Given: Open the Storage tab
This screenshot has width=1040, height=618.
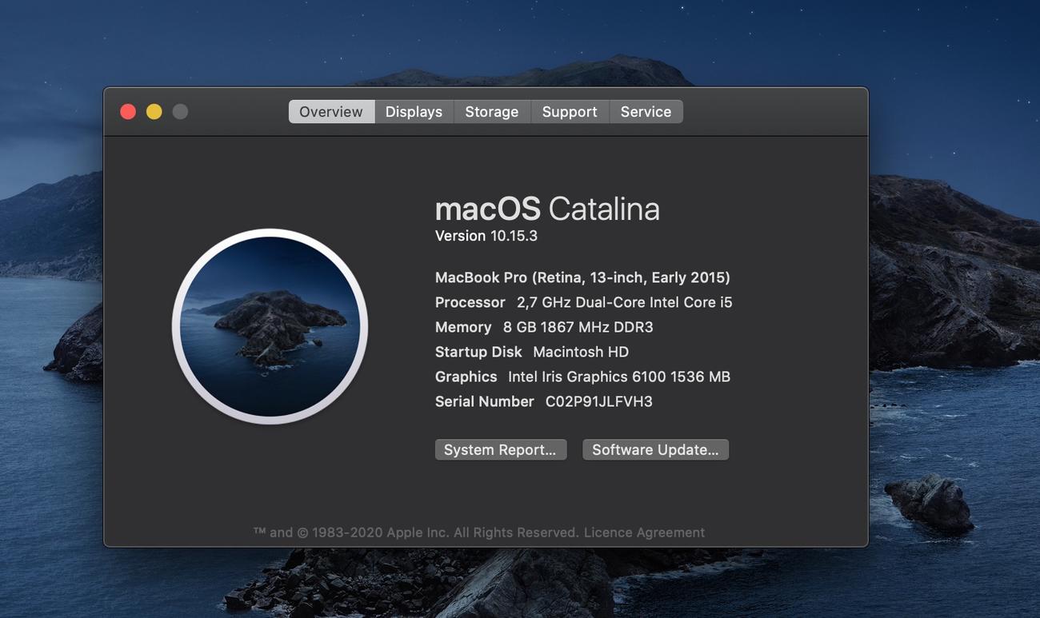Looking at the screenshot, I should pyautogui.click(x=492, y=112).
